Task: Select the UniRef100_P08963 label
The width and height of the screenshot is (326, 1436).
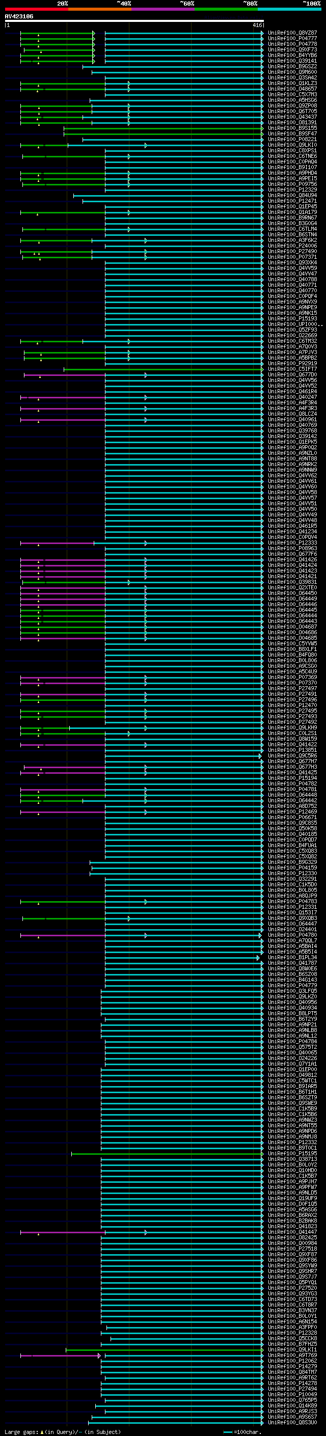Action: coord(292,549)
